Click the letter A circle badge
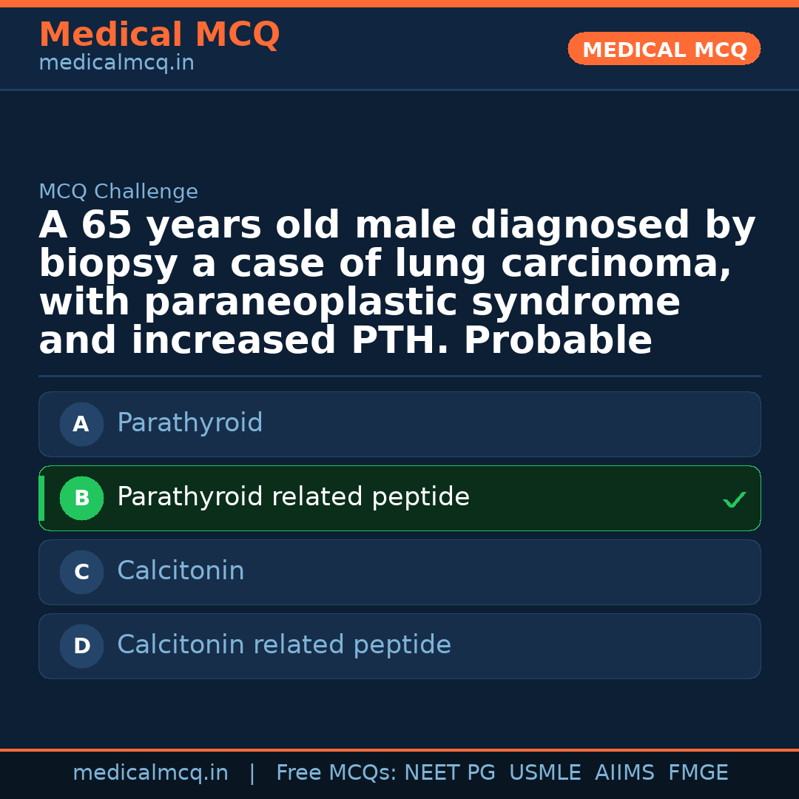The image size is (799, 799). [x=81, y=425]
